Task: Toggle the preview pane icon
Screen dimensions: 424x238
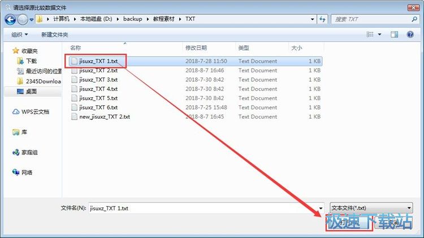Action: coord(394,34)
